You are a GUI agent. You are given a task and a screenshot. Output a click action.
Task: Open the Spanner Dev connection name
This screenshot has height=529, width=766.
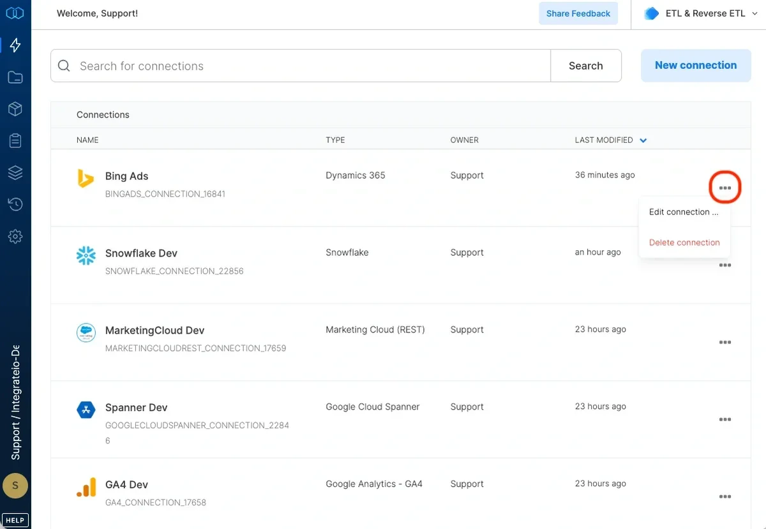(136, 408)
